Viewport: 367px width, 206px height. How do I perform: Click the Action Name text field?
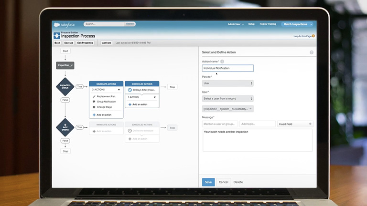tap(228, 68)
